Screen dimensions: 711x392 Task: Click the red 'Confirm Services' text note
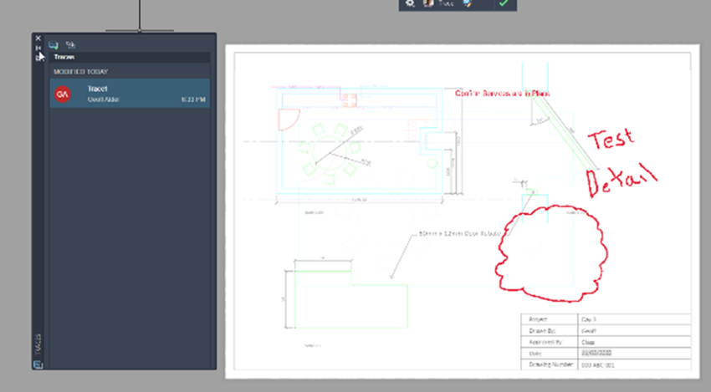(502, 94)
